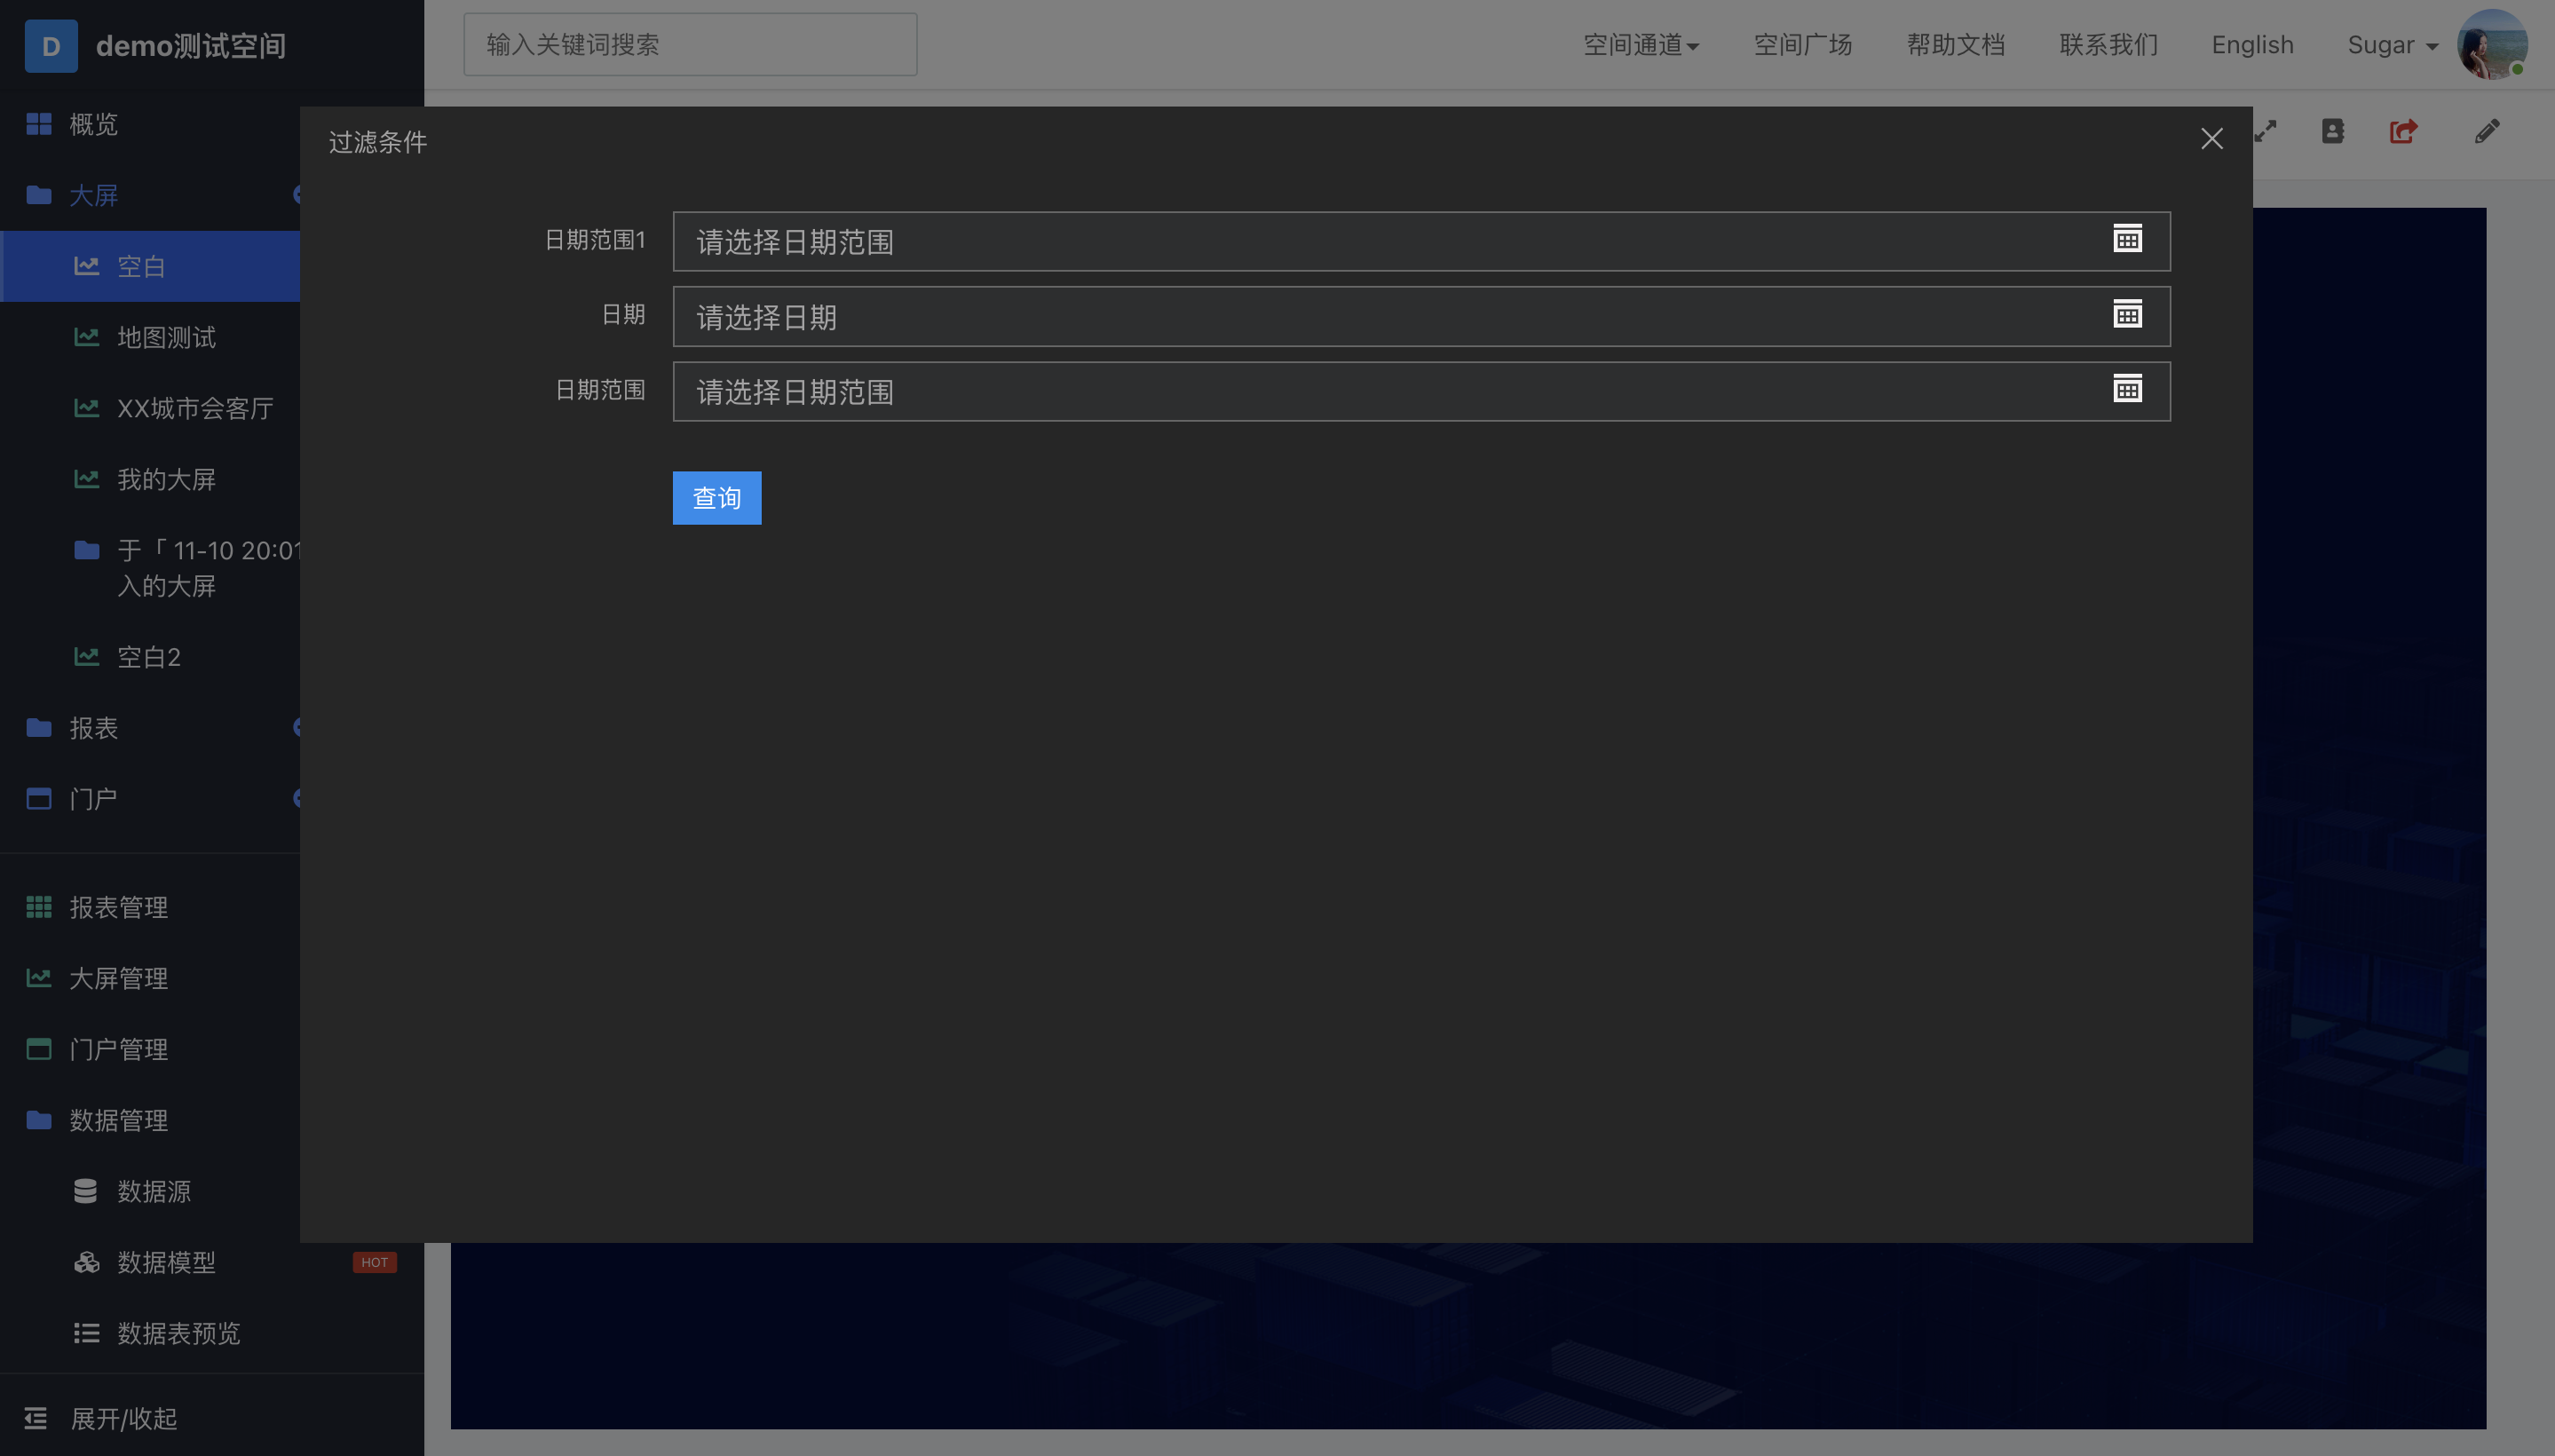This screenshot has height=1456, width=2555.
Task: Click the 请选择日期 date input
Action: pos(1421,317)
